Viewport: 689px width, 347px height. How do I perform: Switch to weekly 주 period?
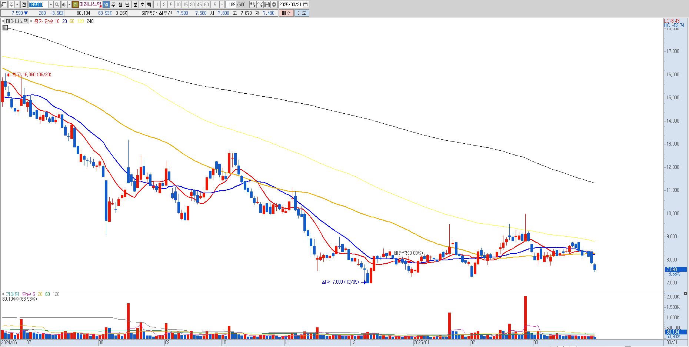coord(113,4)
